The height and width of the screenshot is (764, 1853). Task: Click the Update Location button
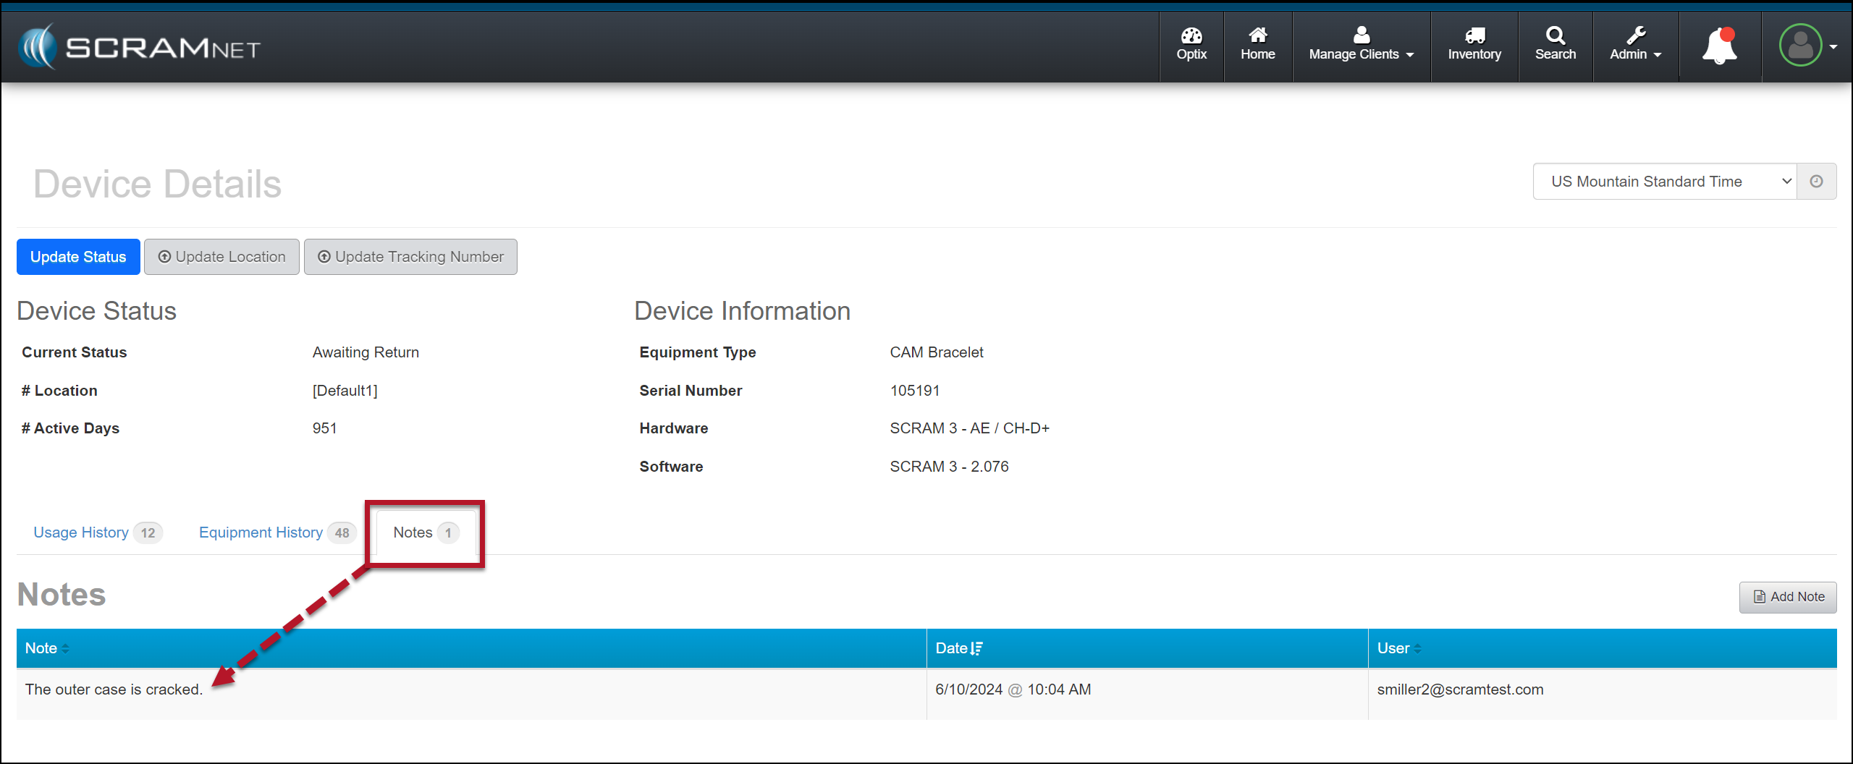tap(221, 257)
